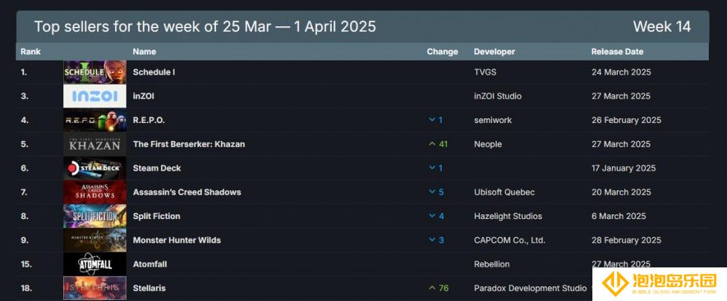Click the Atomfall logo thumbnail

95,265
